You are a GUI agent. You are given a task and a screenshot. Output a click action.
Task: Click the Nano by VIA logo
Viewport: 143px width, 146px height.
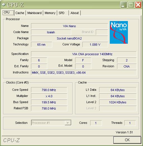[x=119, y=32]
